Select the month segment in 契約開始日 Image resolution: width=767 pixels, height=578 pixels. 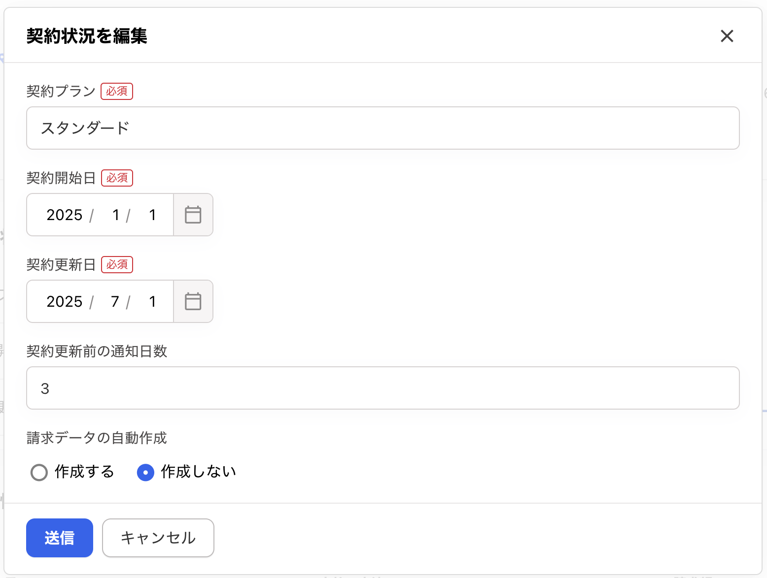pyautogui.click(x=116, y=215)
